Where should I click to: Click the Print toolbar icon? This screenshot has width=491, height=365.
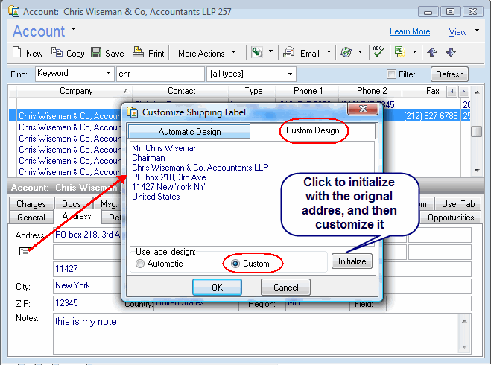[138, 53]
